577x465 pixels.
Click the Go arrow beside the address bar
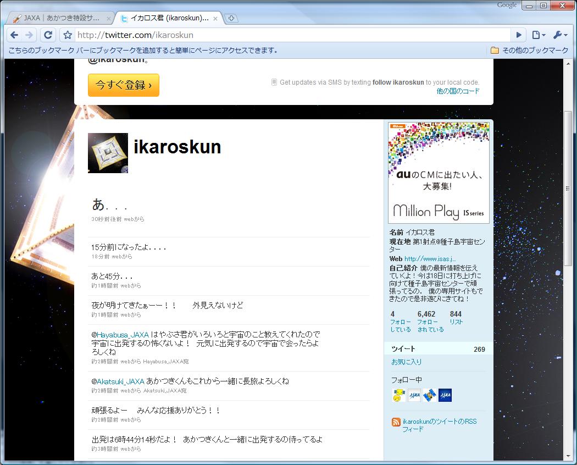click(x=519, y=35)
